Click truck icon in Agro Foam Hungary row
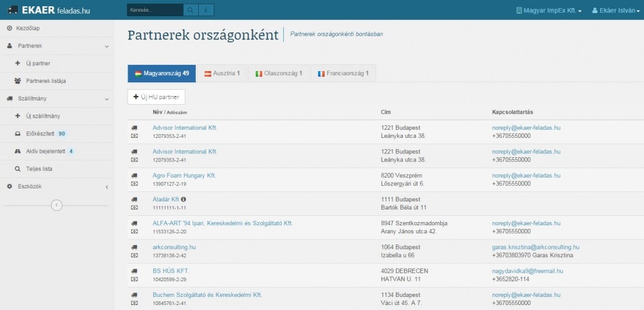The height and width of the screenshot is (310, 644). [134, 175]
